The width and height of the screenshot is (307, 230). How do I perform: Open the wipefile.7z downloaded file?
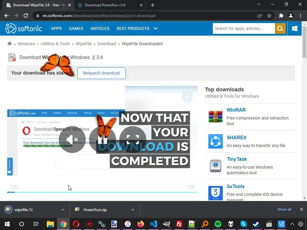point(23,210)
